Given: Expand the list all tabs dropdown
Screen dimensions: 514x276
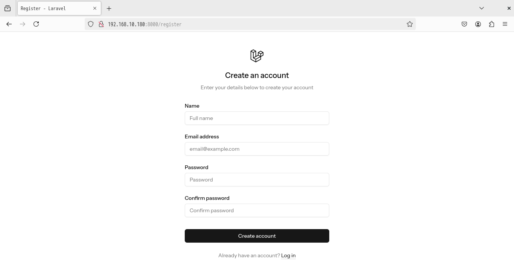Looking at the screenshot, I should 482,8.
